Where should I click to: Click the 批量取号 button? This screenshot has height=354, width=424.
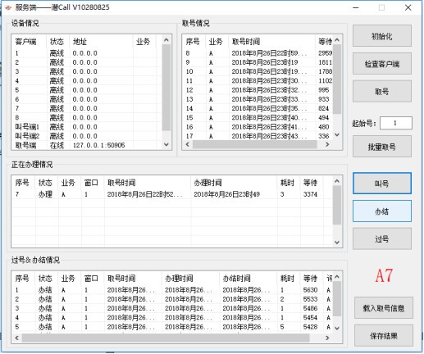pos(382,147)
